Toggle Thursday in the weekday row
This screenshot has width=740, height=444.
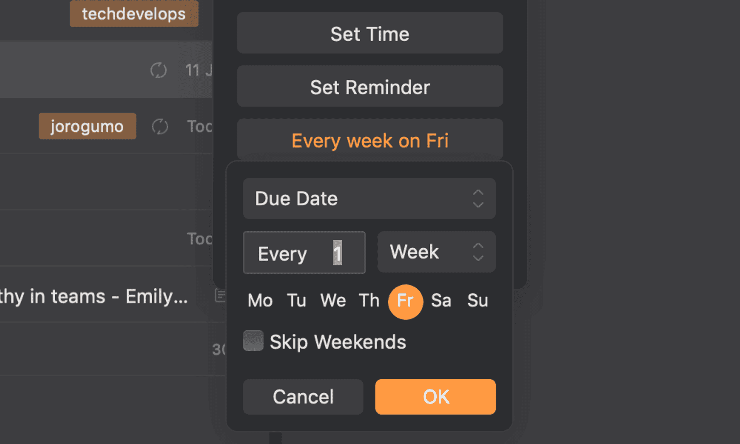click(x=369, y=301)
